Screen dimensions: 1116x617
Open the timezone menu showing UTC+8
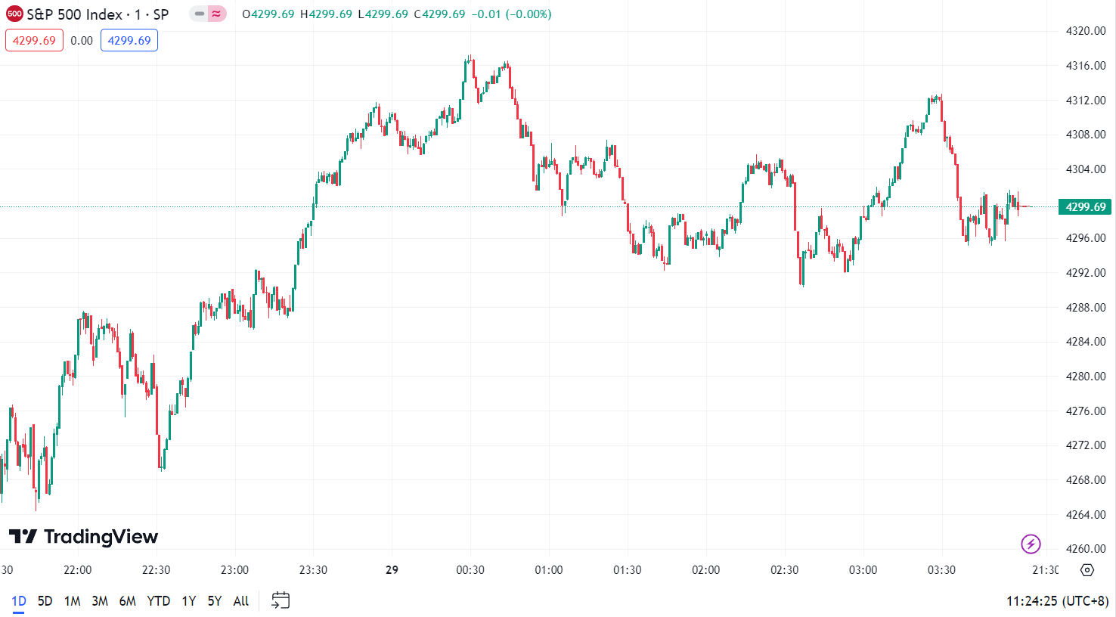[x=1057, y=601]
